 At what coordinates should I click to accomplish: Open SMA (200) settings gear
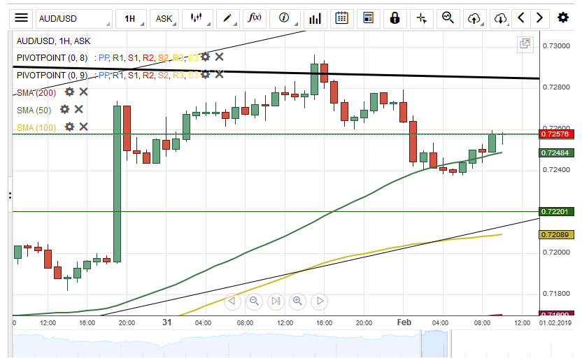click(69, 92)
